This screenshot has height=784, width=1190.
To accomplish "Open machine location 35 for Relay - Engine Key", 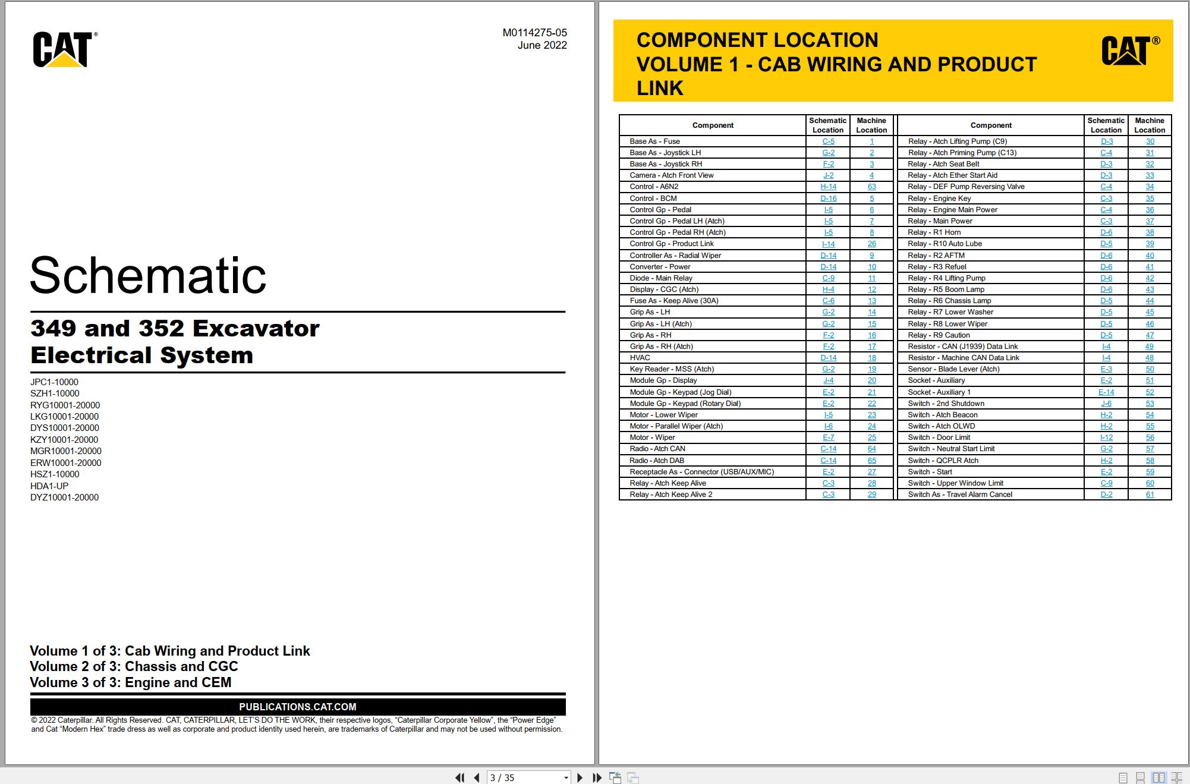I will point(1150,199).
